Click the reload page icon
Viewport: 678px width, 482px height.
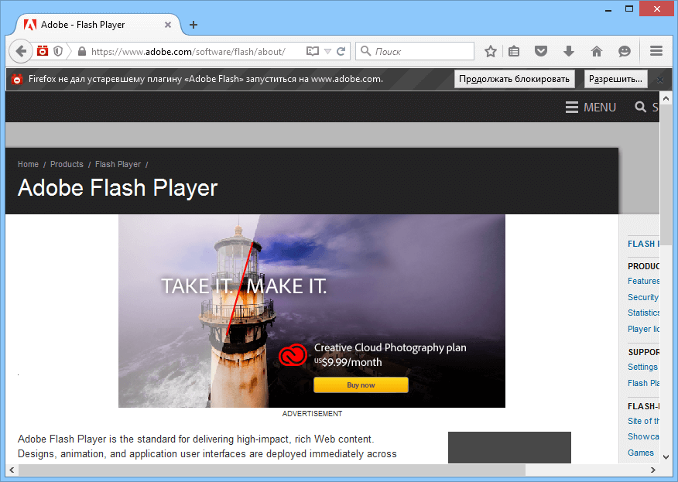tap(342, 51)
